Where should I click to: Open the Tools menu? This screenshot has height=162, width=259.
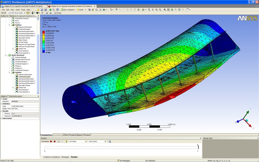23,10
